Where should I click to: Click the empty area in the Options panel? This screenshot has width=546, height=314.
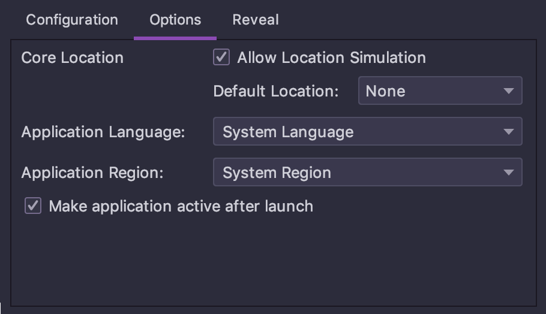tap(274, 261)
